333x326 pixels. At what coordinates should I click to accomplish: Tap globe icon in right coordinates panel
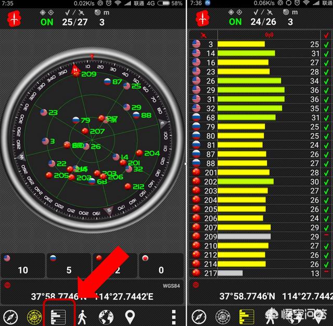pyautogui.click(x=196, y=285)
